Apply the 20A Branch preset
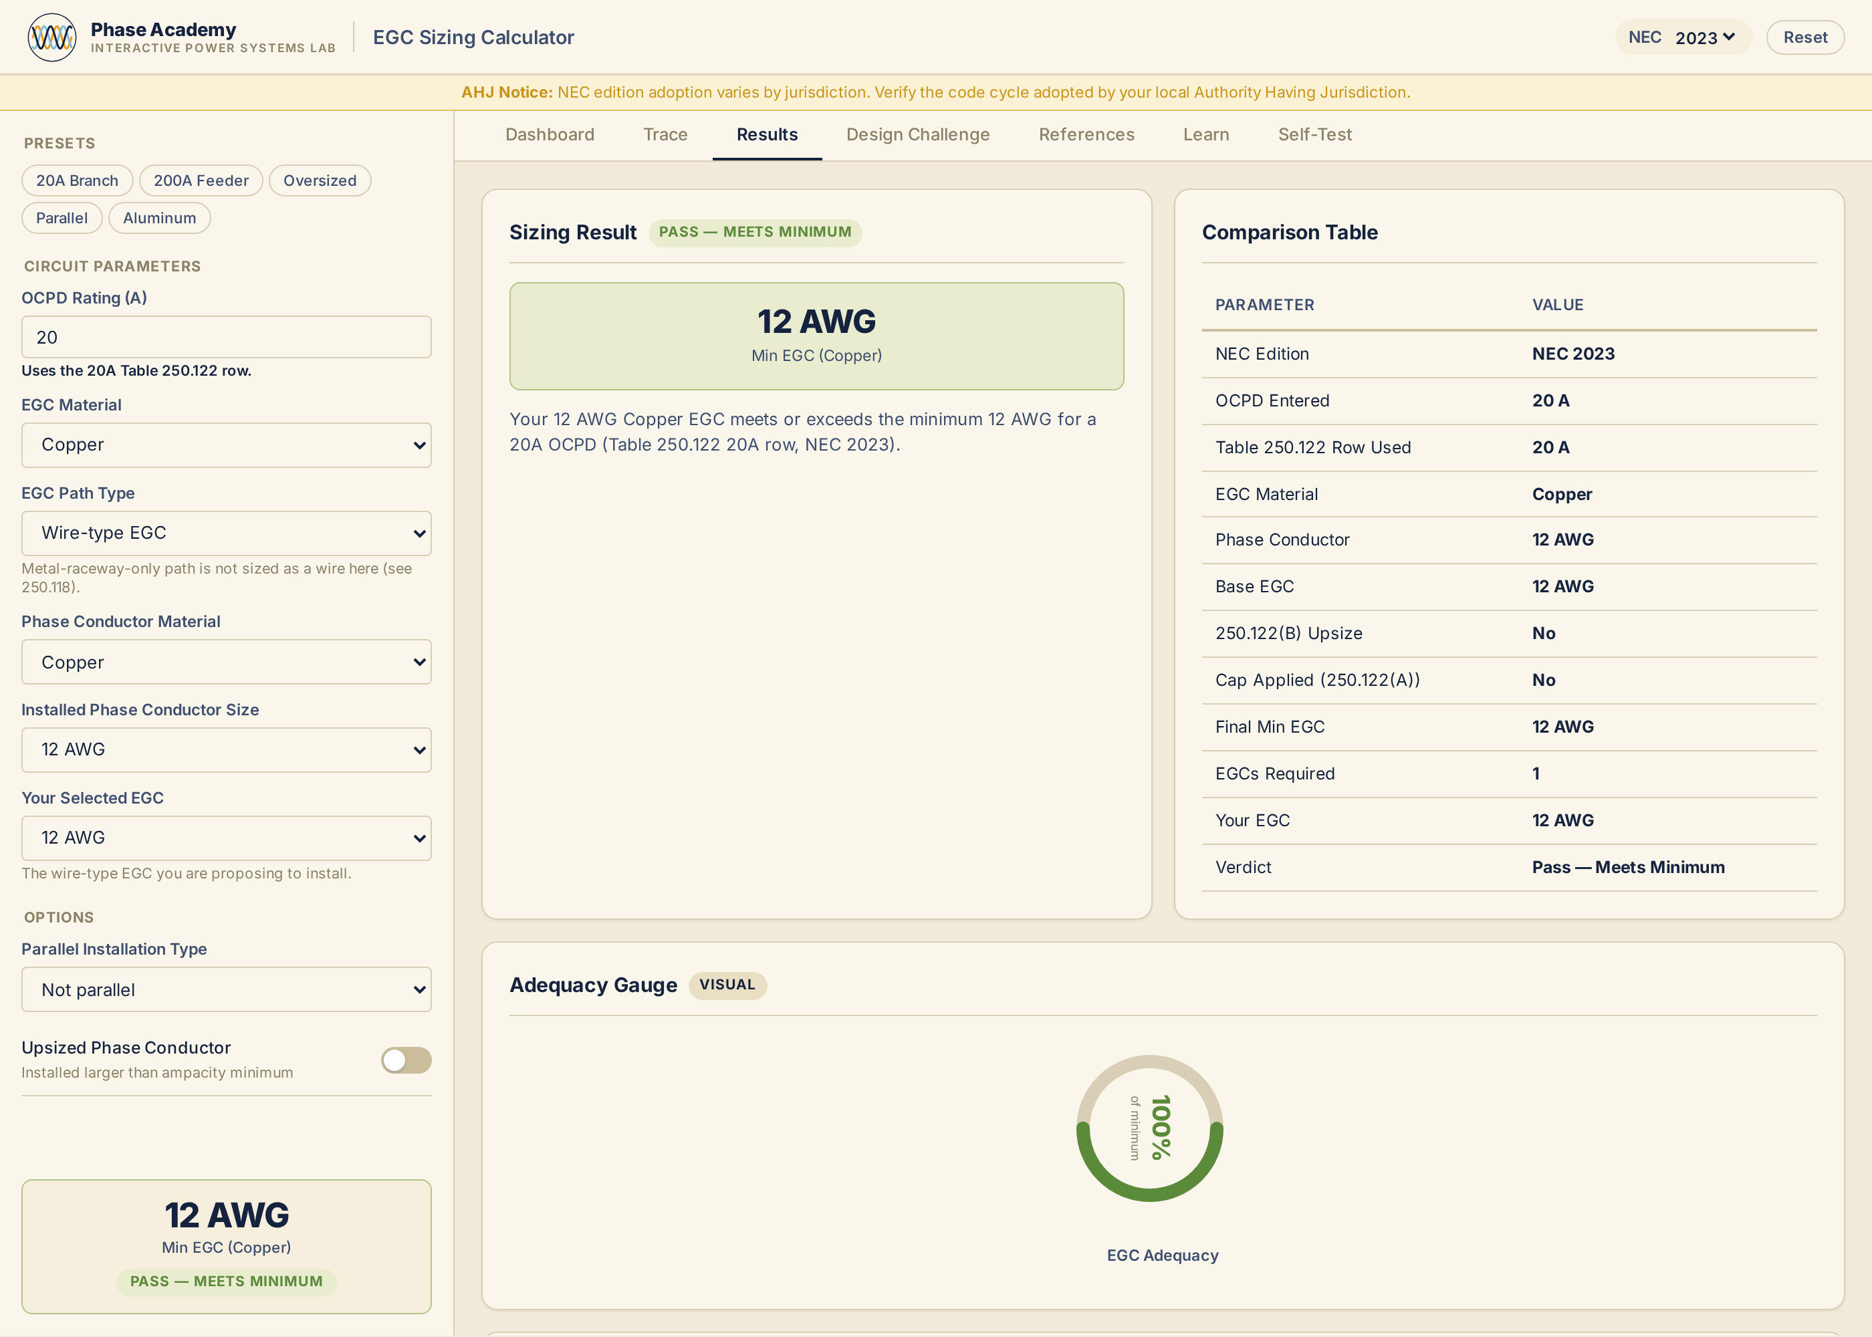This screenshot has height=1337, width=1872. click(x=78, y=180)
